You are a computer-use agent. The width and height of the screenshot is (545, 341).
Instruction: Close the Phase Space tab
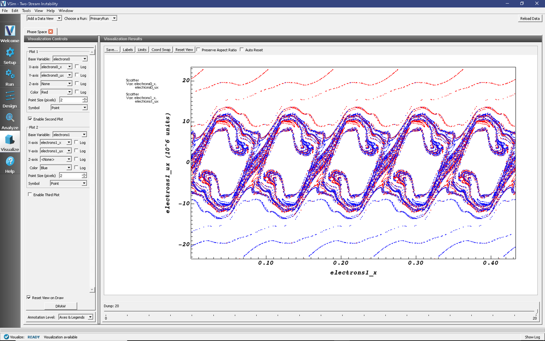pos(51,32)
